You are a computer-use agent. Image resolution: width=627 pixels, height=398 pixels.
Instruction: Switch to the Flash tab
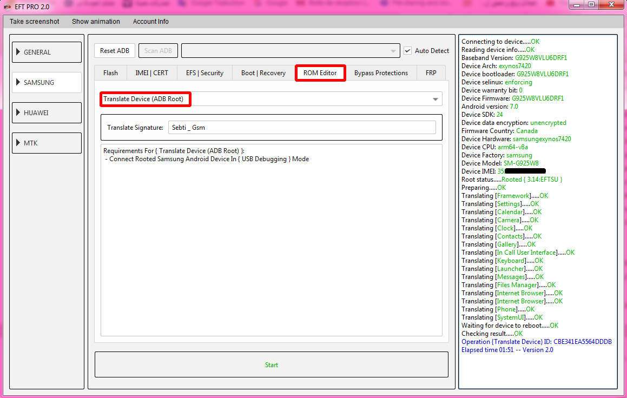click(x=110, y=73)
